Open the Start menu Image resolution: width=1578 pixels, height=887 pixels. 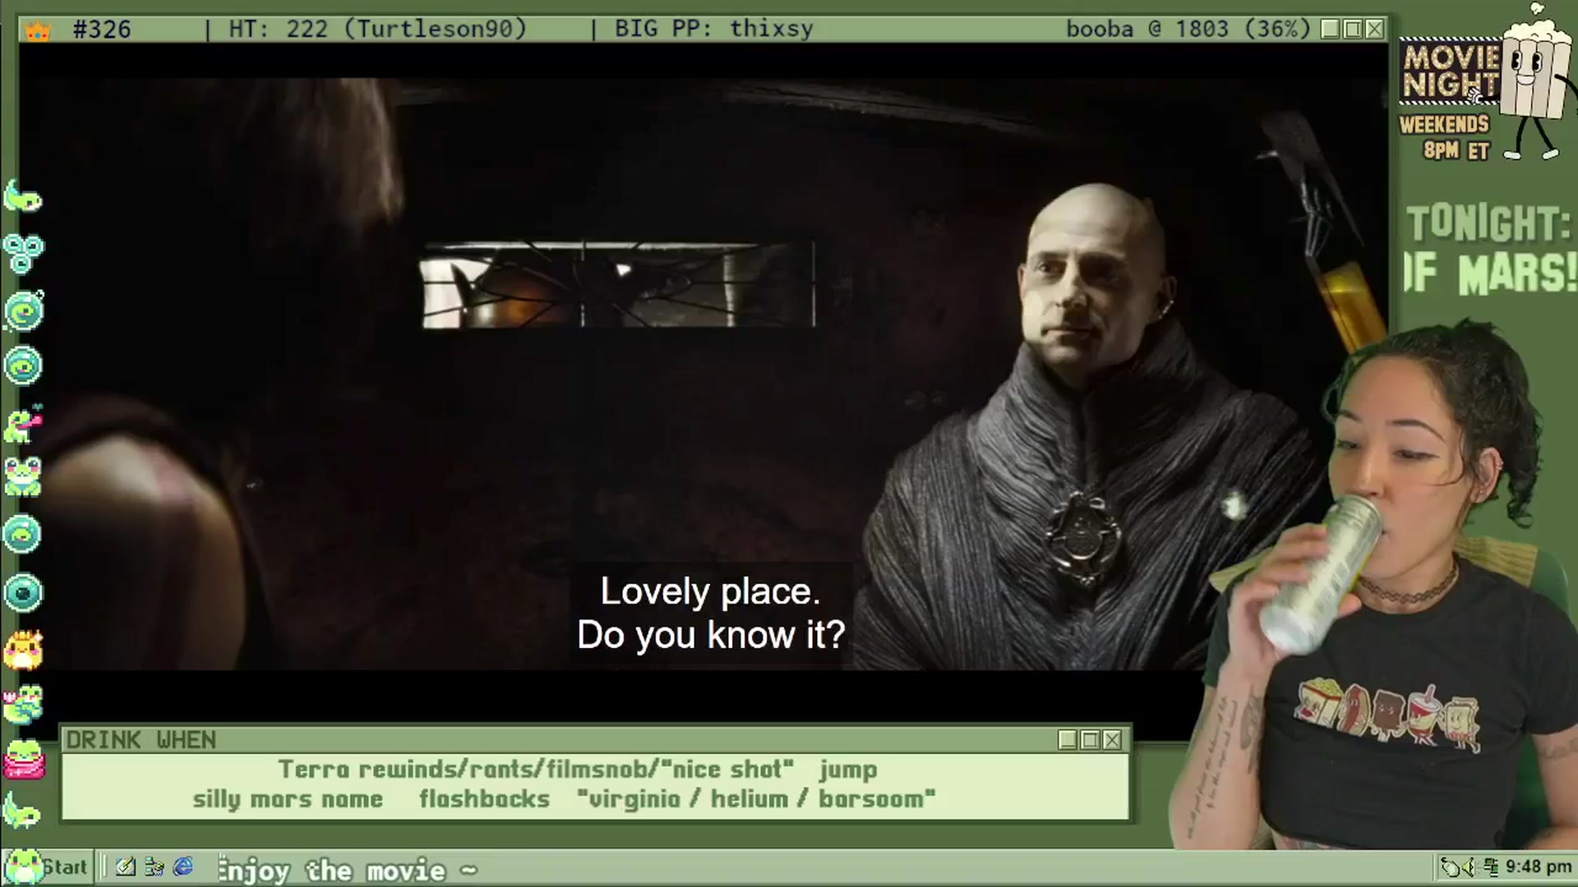click(x=46, y=866)
